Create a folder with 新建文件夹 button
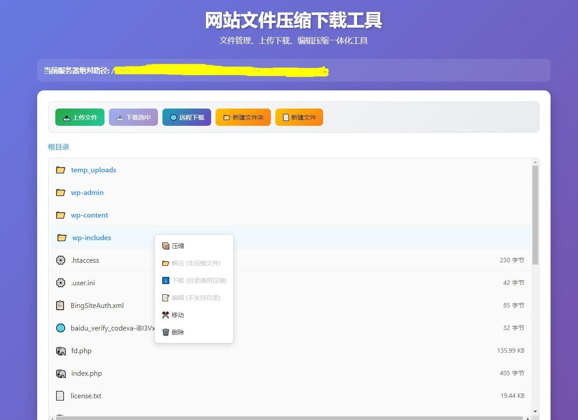Image resolution: width=578 pixels, height=420 pixels. point(243,117)
